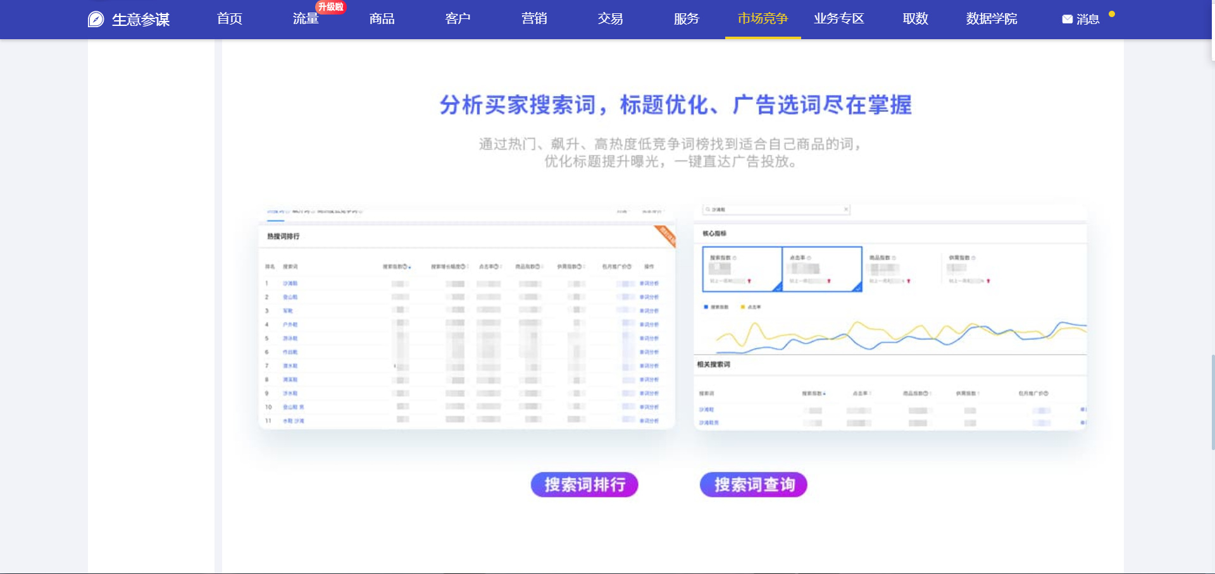1215x574 pixels.
Task: Open the 数据学院 page
Action: click(991, 19)
